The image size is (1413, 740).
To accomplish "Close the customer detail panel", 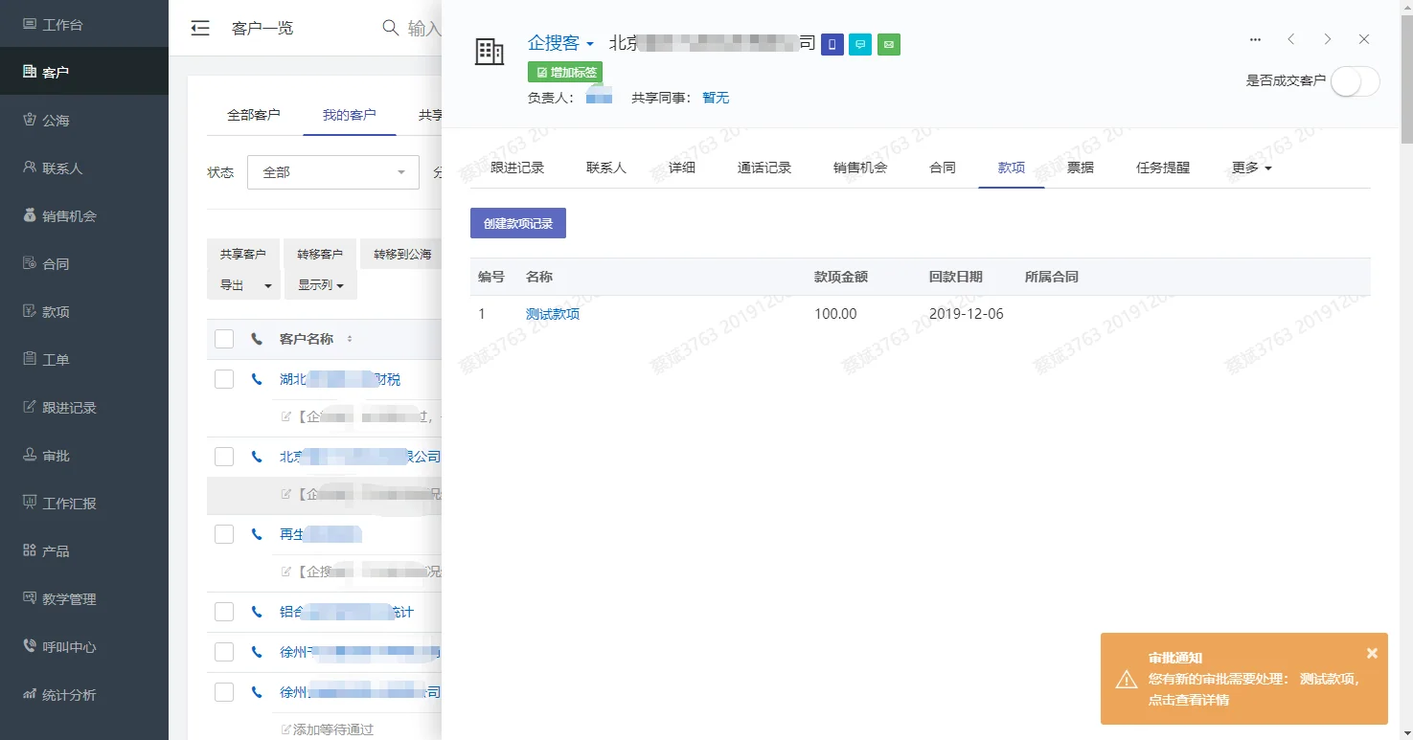I will pos(1364,39).
